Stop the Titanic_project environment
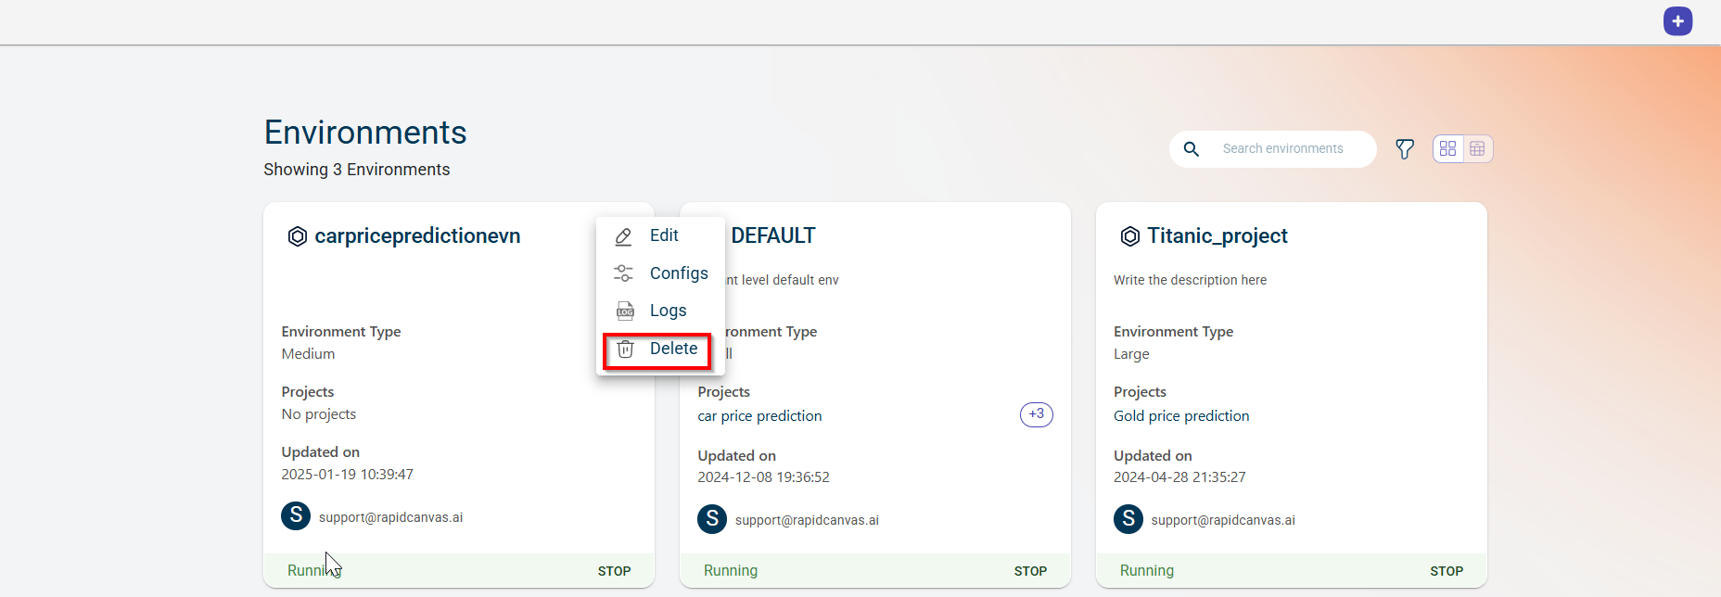The height and width of the screenshot is (597, 1721). (1446, 571)
